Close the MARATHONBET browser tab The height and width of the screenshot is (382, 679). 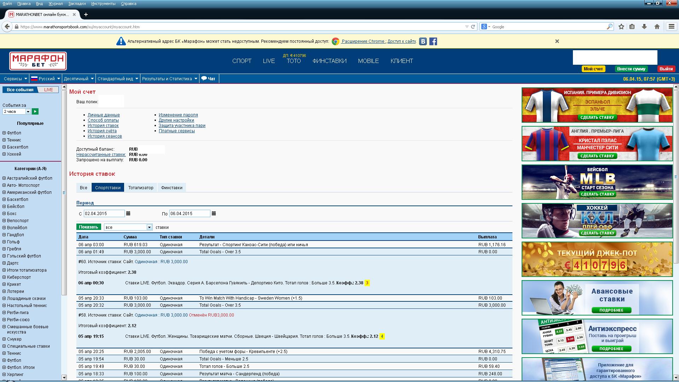[74, 15]
